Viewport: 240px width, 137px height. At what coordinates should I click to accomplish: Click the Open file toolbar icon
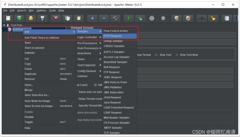[31, 18]
